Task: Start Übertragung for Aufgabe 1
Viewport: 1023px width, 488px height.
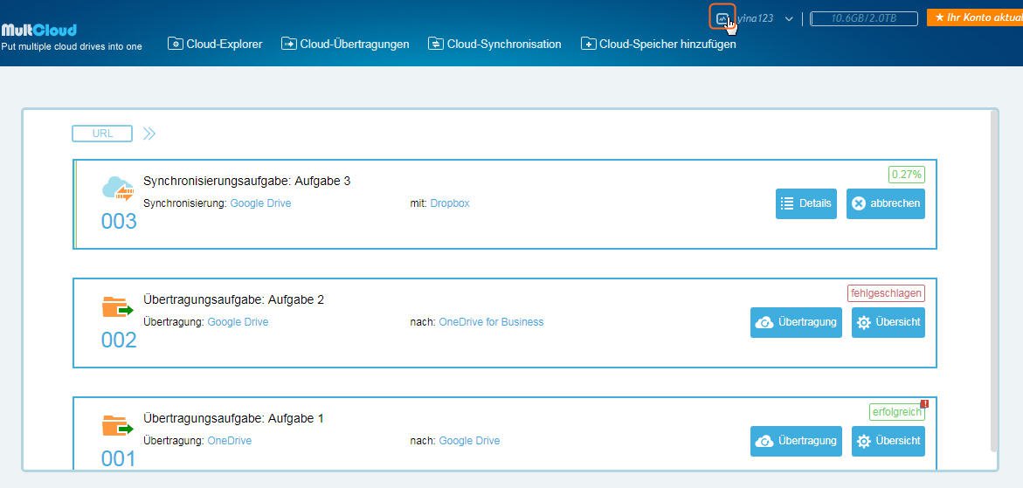Action: (x=796, y=441)
